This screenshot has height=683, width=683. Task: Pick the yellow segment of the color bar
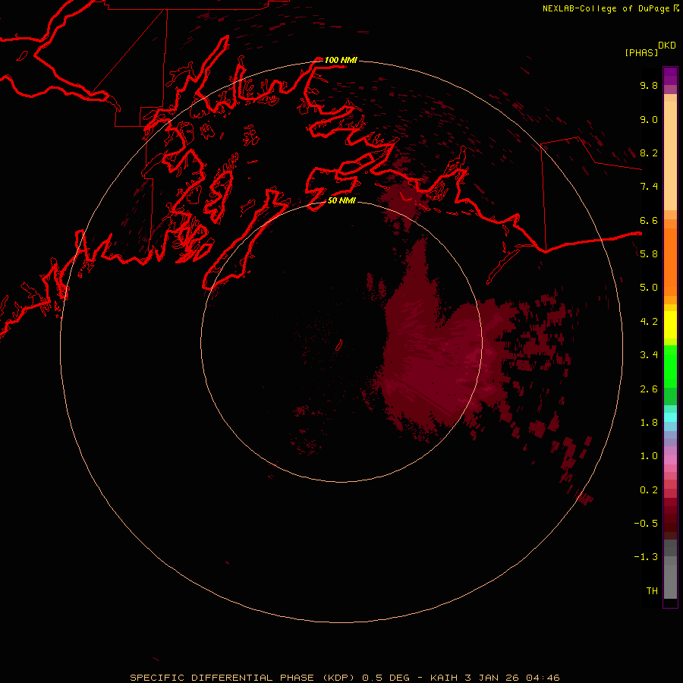(x=670, y=325)
